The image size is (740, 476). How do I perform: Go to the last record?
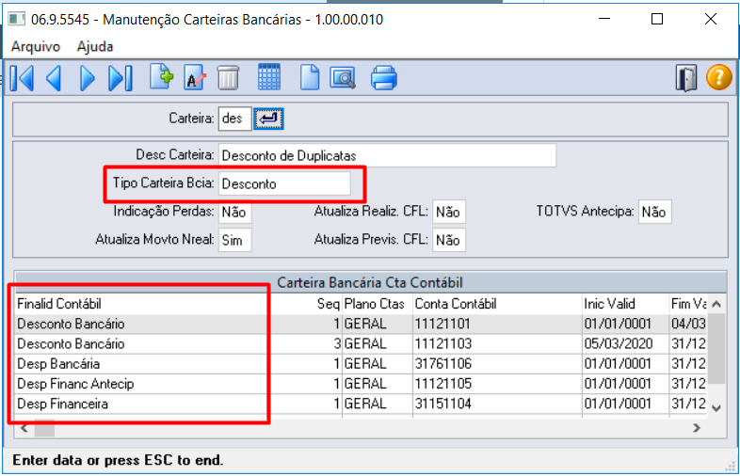pyautogui.click(x=121, y=78)
